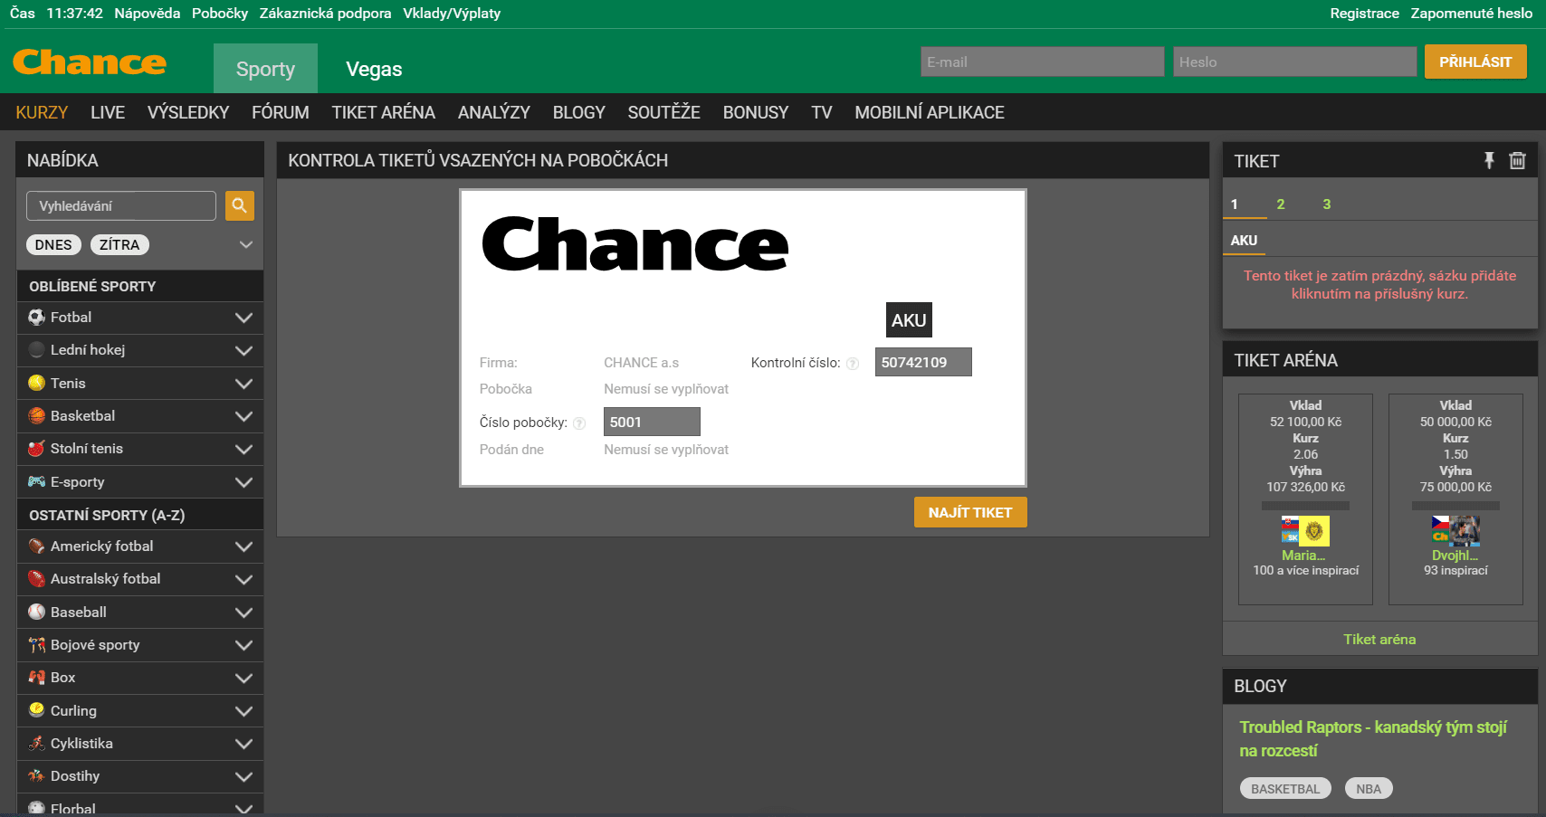This screenshot has height=817, width=1546.
Task: Click the orange search magnifier icon
Action: point(239,205)
